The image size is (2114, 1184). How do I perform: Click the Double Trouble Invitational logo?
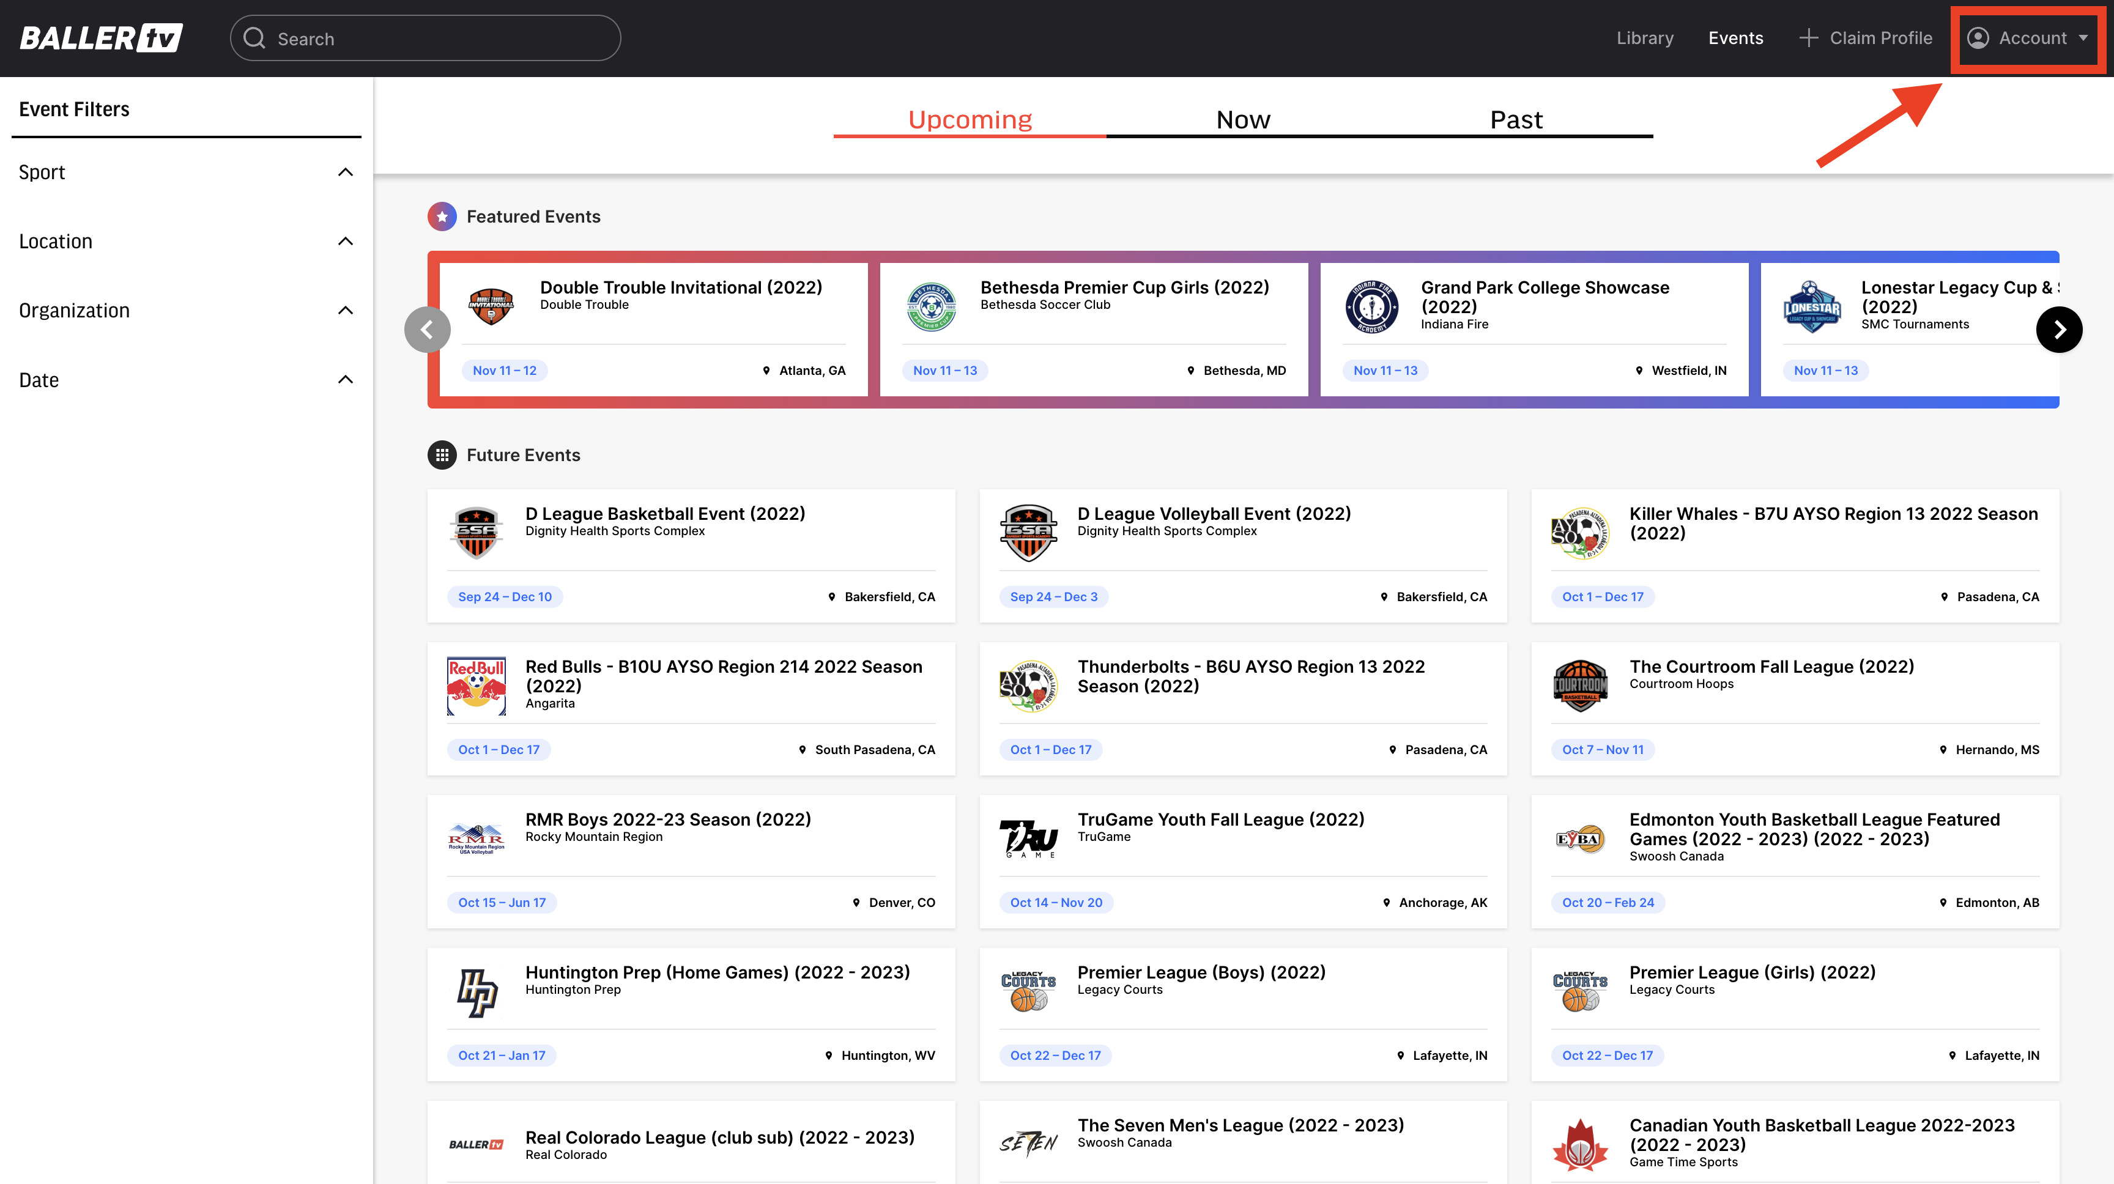(x=491, y=307)
